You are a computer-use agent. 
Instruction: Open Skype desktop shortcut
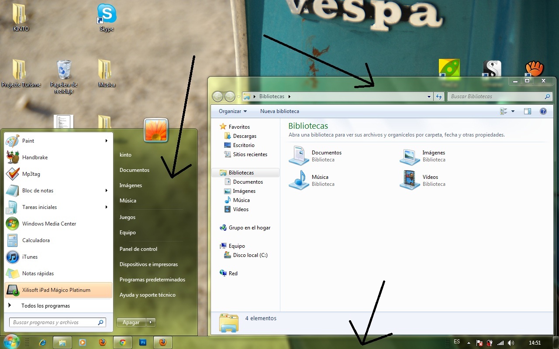click(107, 14)
